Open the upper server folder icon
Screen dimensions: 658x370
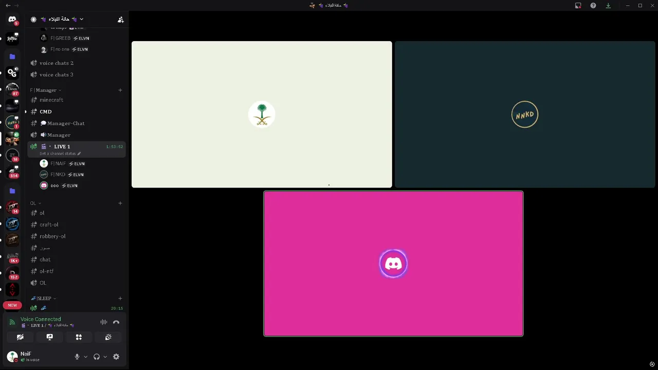pos(12,57)
